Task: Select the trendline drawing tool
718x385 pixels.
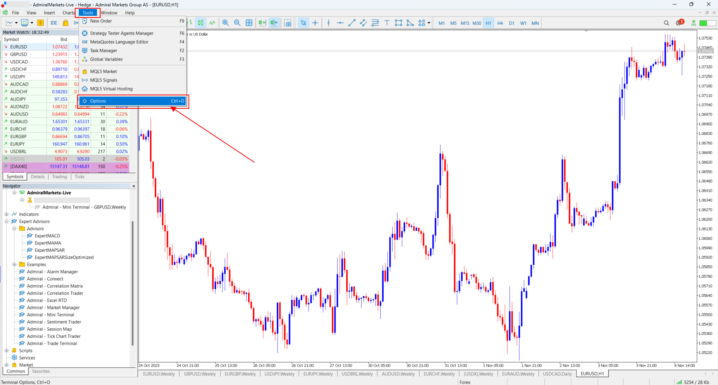Action: point(352,23)
